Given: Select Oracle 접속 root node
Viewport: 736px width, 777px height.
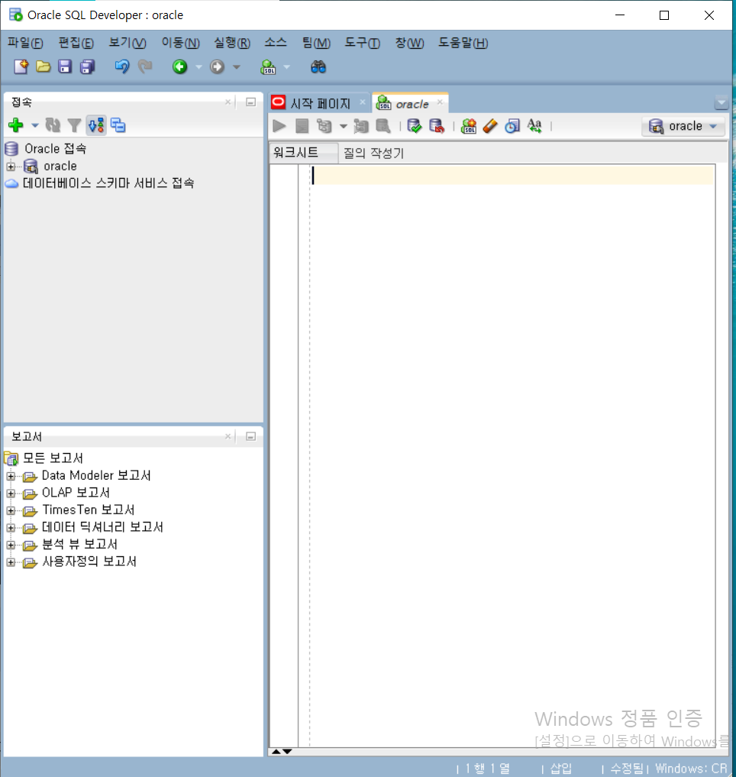Looking at the screenshot, I should [55, 149].
